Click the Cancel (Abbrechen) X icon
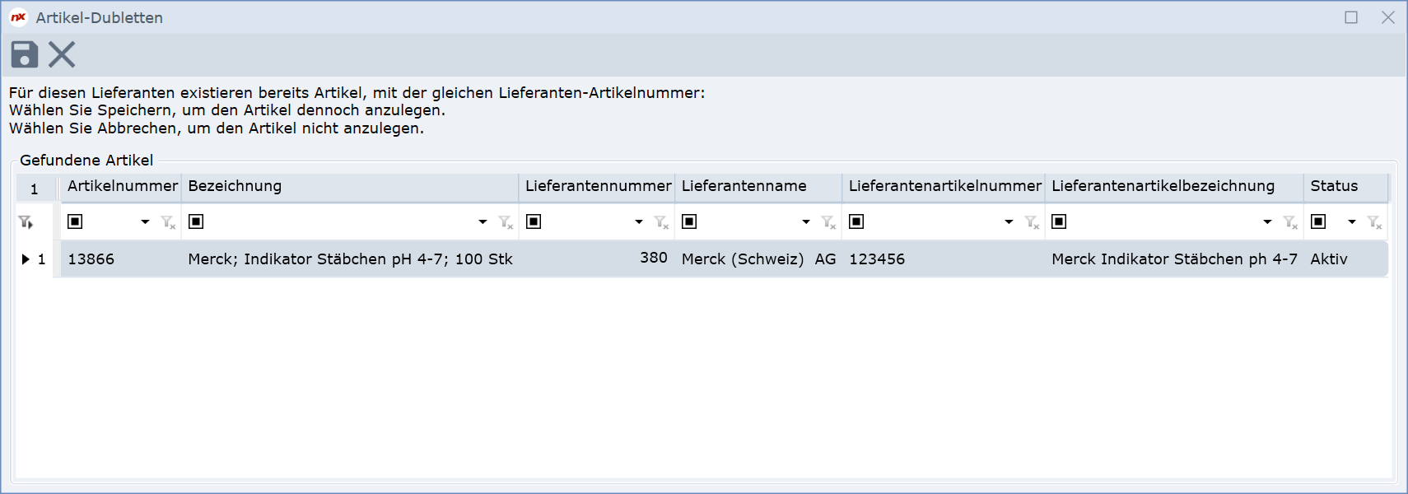1408x494 pixels. 62,54
